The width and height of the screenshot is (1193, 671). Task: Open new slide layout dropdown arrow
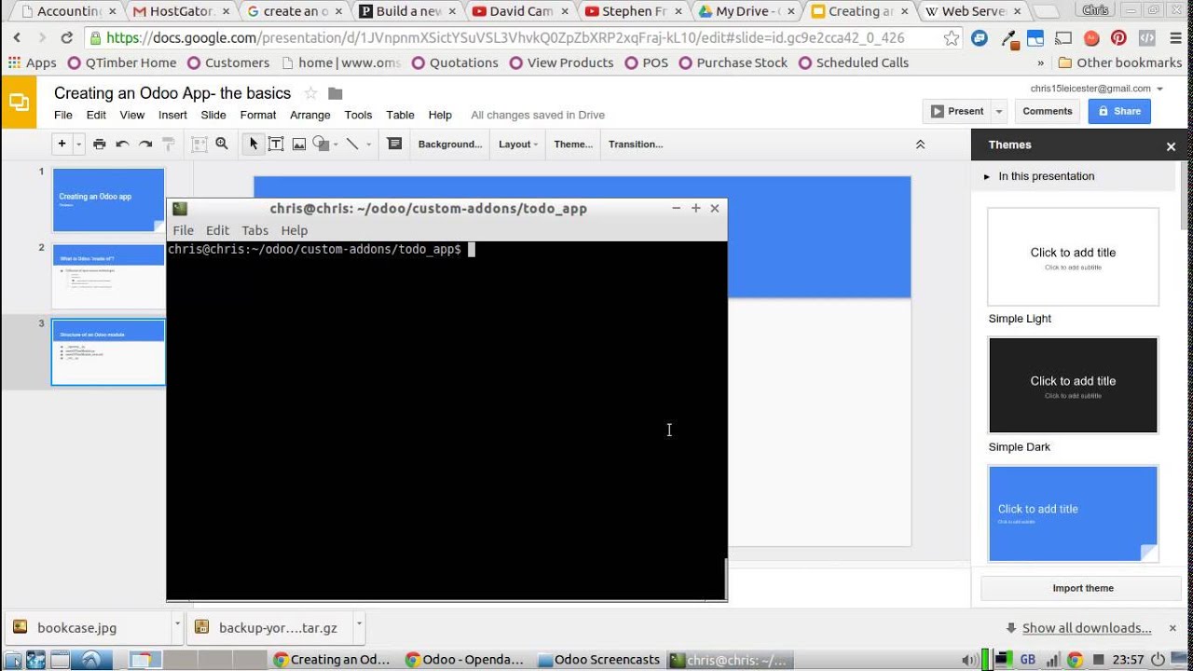79,144
